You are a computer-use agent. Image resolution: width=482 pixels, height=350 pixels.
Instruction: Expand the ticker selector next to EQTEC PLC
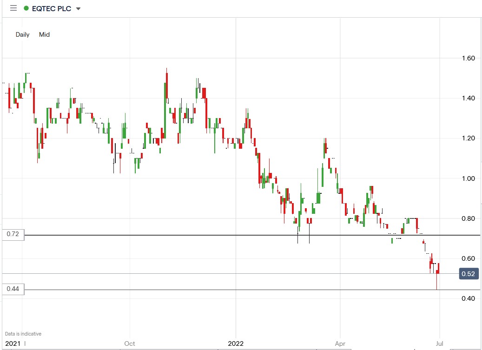pyautogui.click(x=78, y=8)
